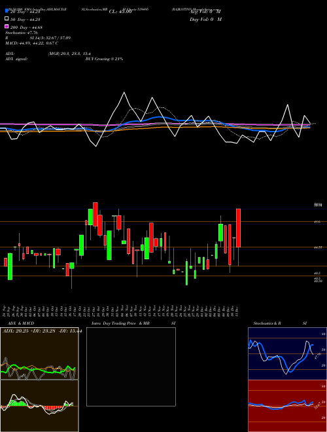Click the blue 20 Day legend swatch
Screen dimensions: 327x432
(7, 11)
